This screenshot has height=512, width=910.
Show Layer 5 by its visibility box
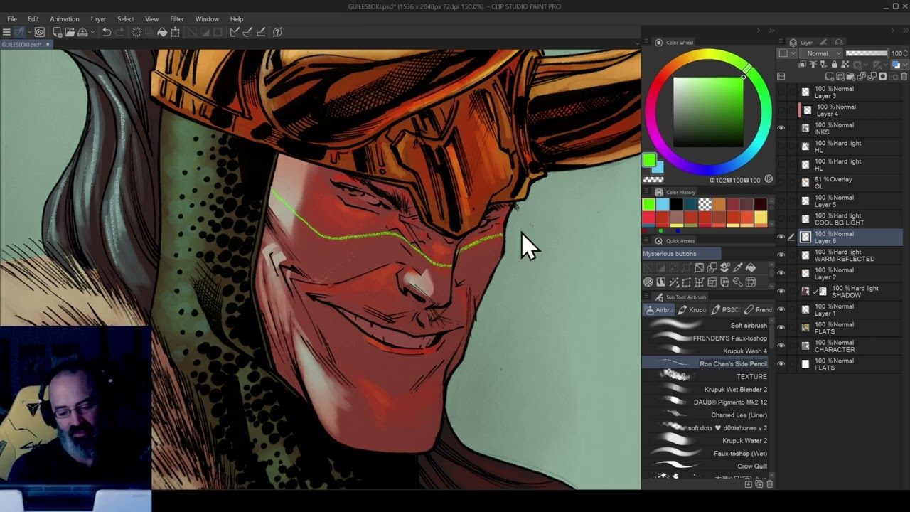click(x=781, y=201)
